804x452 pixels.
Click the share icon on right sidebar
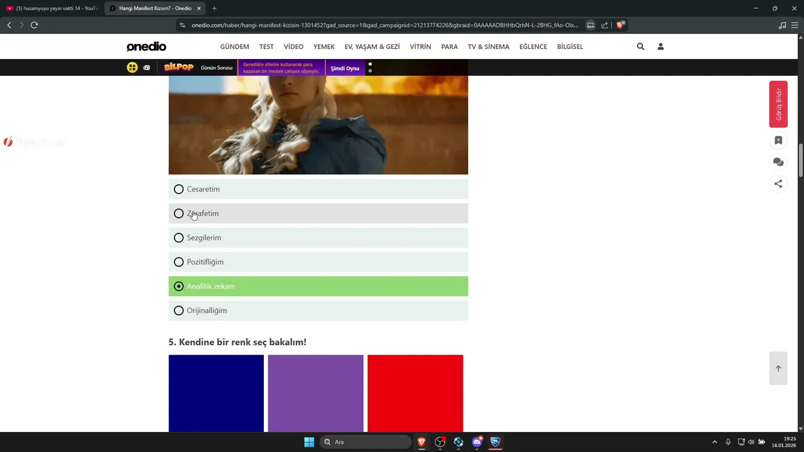[778, 184]
